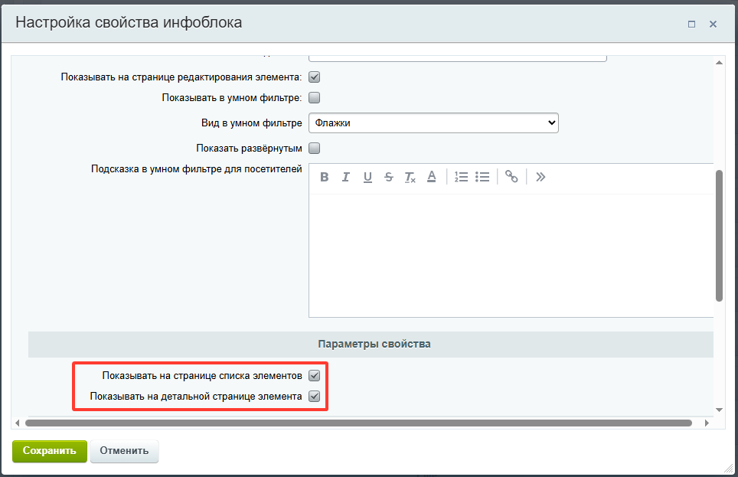This screenshot has width=738, height=477.
Task: Click the scroll down arrow
Action: point(719,410)
